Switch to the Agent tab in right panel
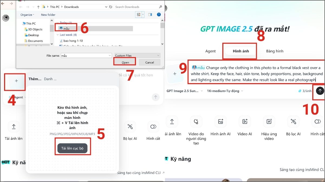The width and height of the screenshot is (325, 182). click(210, 51)
